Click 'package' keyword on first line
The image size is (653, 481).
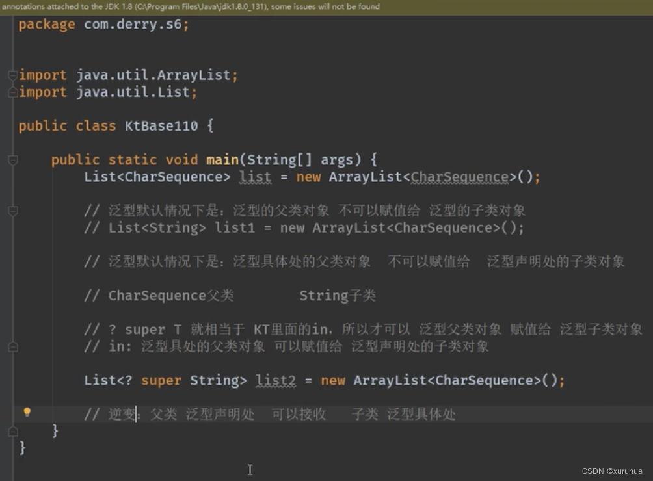(47, 25)
